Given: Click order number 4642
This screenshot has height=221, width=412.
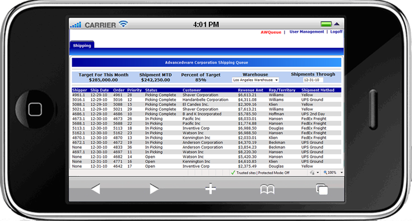Looking at the screenshot, I should (118, 166).
